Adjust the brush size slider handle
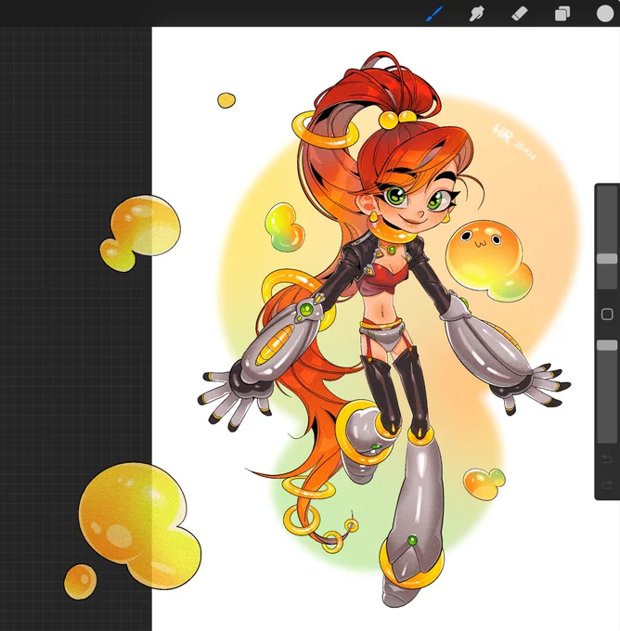 click(607, 258)
